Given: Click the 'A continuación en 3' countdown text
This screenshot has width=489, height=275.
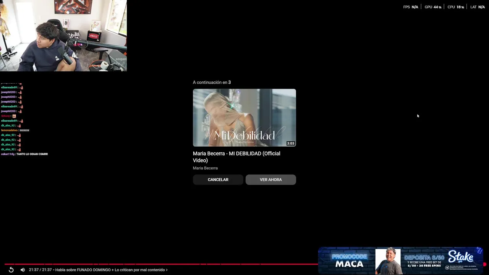Looking at the screenshot, I should (212, 82).
